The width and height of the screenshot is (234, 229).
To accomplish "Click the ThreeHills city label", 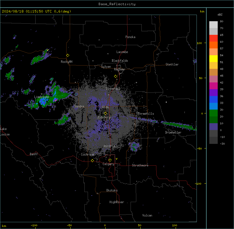I will coord(146,114).
